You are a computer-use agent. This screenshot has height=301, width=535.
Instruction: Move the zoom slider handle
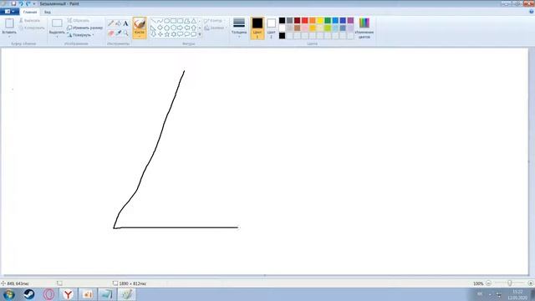[509, 283]
